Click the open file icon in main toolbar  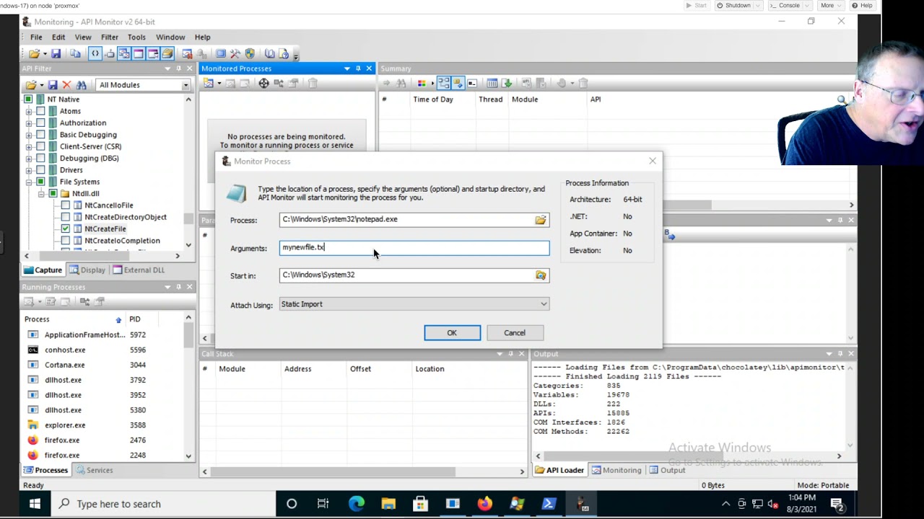point(34,53)
